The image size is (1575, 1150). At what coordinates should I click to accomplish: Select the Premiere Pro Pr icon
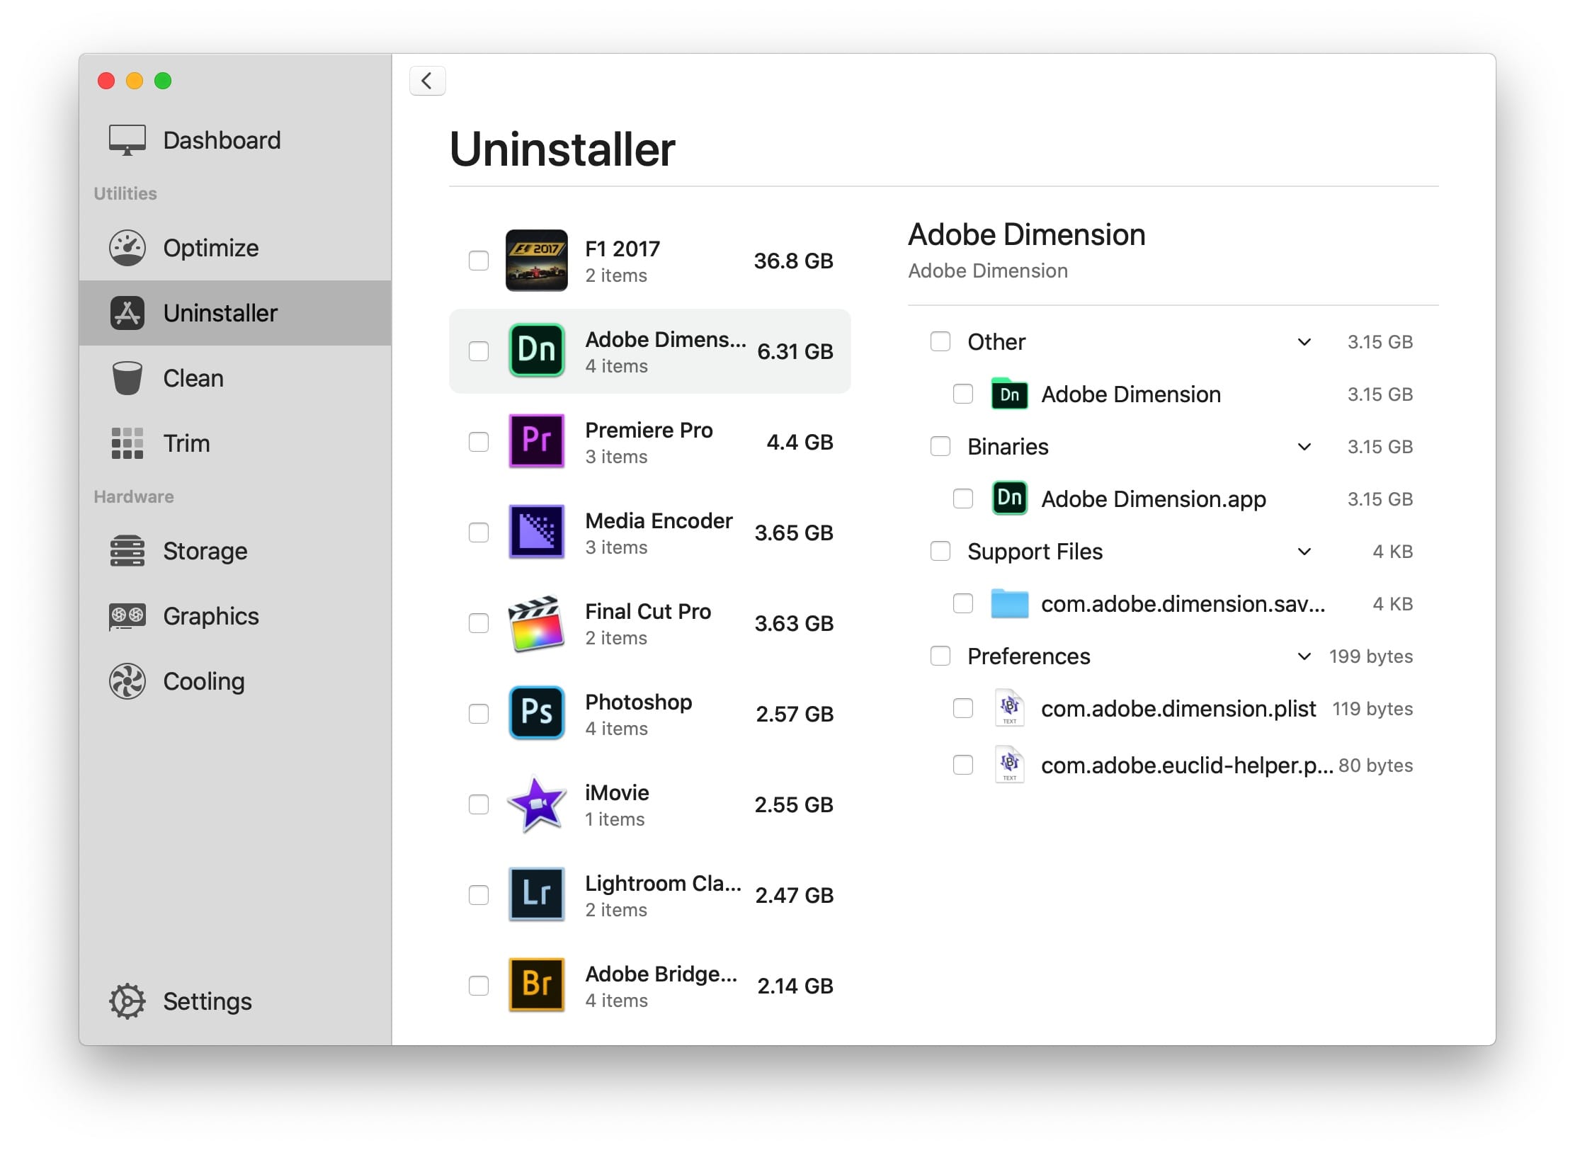point(537,442)
